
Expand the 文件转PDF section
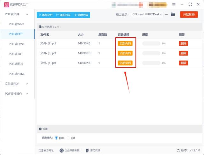click(27, 84)
